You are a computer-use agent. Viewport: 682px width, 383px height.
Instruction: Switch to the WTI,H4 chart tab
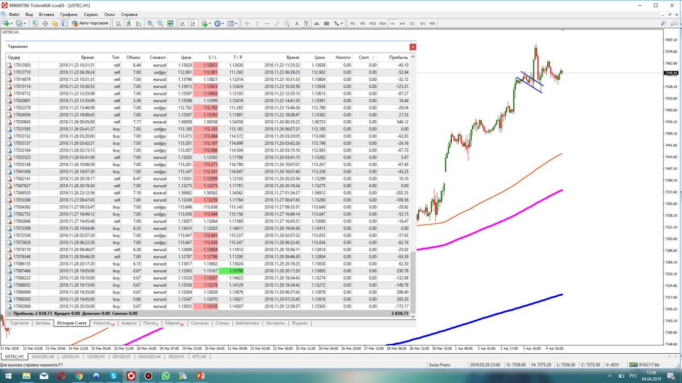[199, 356]
